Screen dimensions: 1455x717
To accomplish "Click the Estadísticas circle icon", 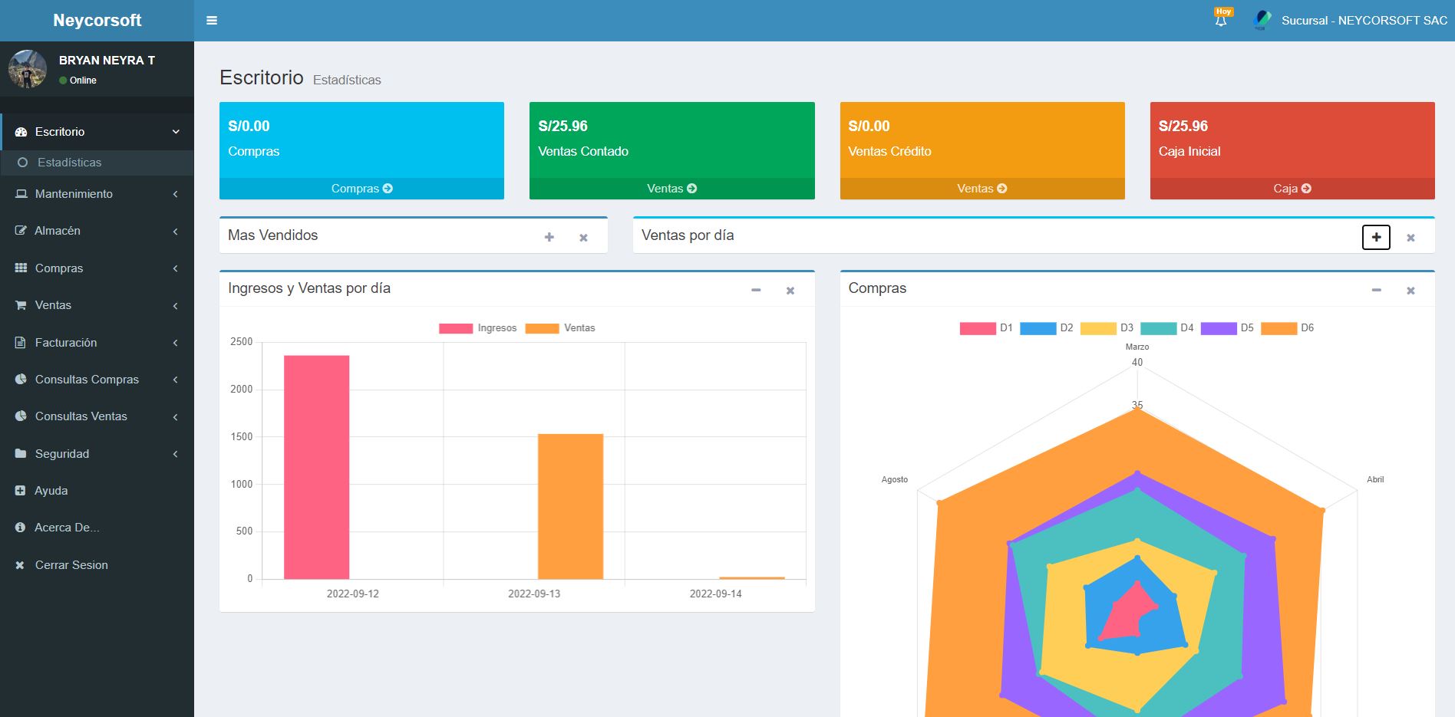I will pyautogui.click(x=23, y=163).
